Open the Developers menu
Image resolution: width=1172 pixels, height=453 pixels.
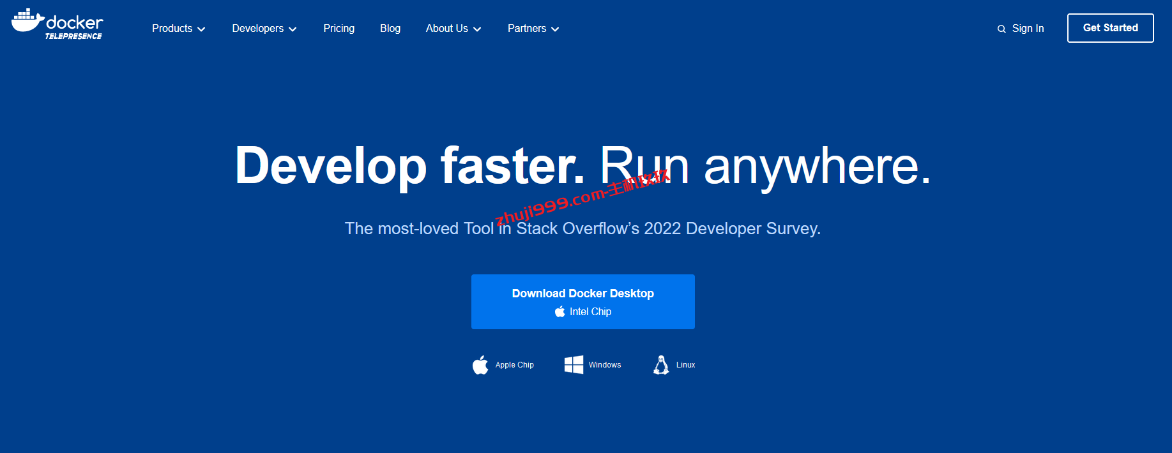(264, 29)
